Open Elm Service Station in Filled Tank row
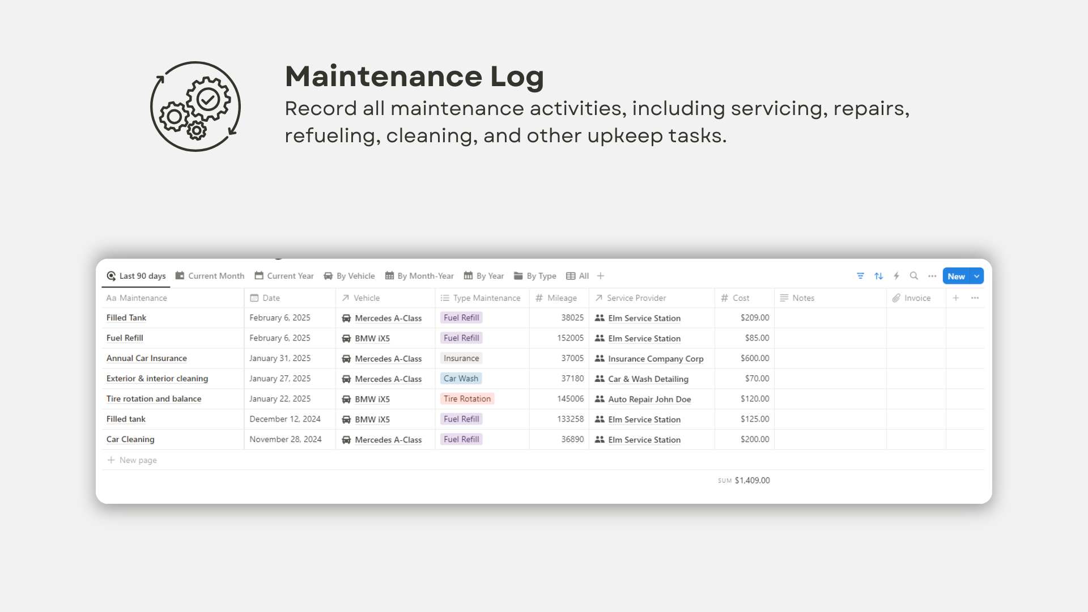The width and height of the screenshot is (1088, 612). [644, 318]
